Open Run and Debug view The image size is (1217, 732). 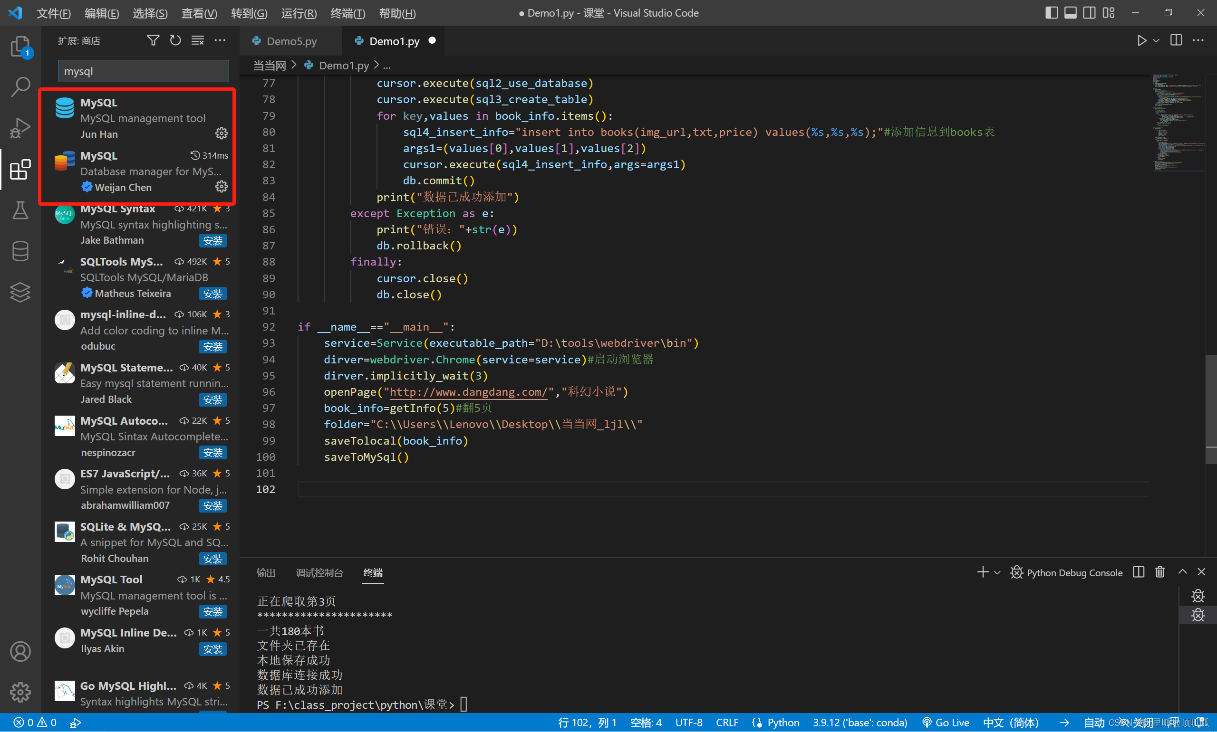click(x=20, y=128)
